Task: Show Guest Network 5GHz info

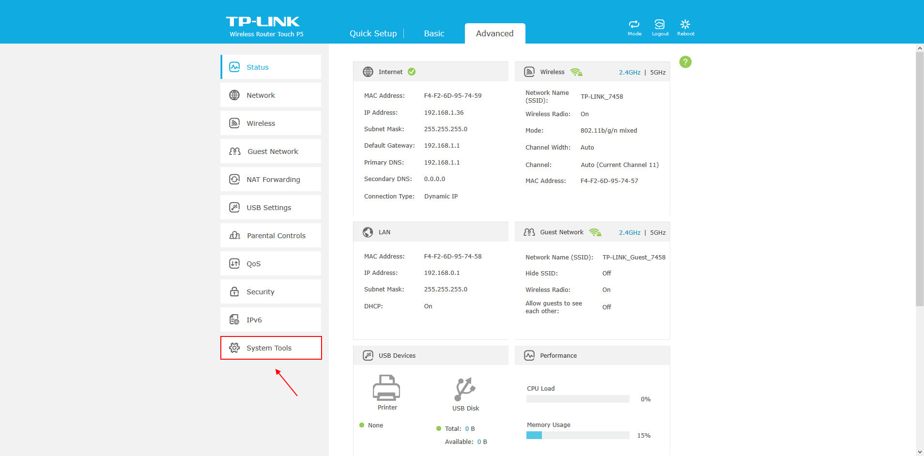Action: [658, 232]
